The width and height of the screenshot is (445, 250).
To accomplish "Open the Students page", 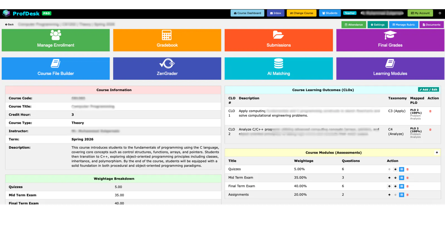I will 330,13.
